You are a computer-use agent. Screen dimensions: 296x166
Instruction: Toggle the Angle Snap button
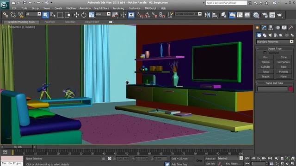tap(147, 15)
